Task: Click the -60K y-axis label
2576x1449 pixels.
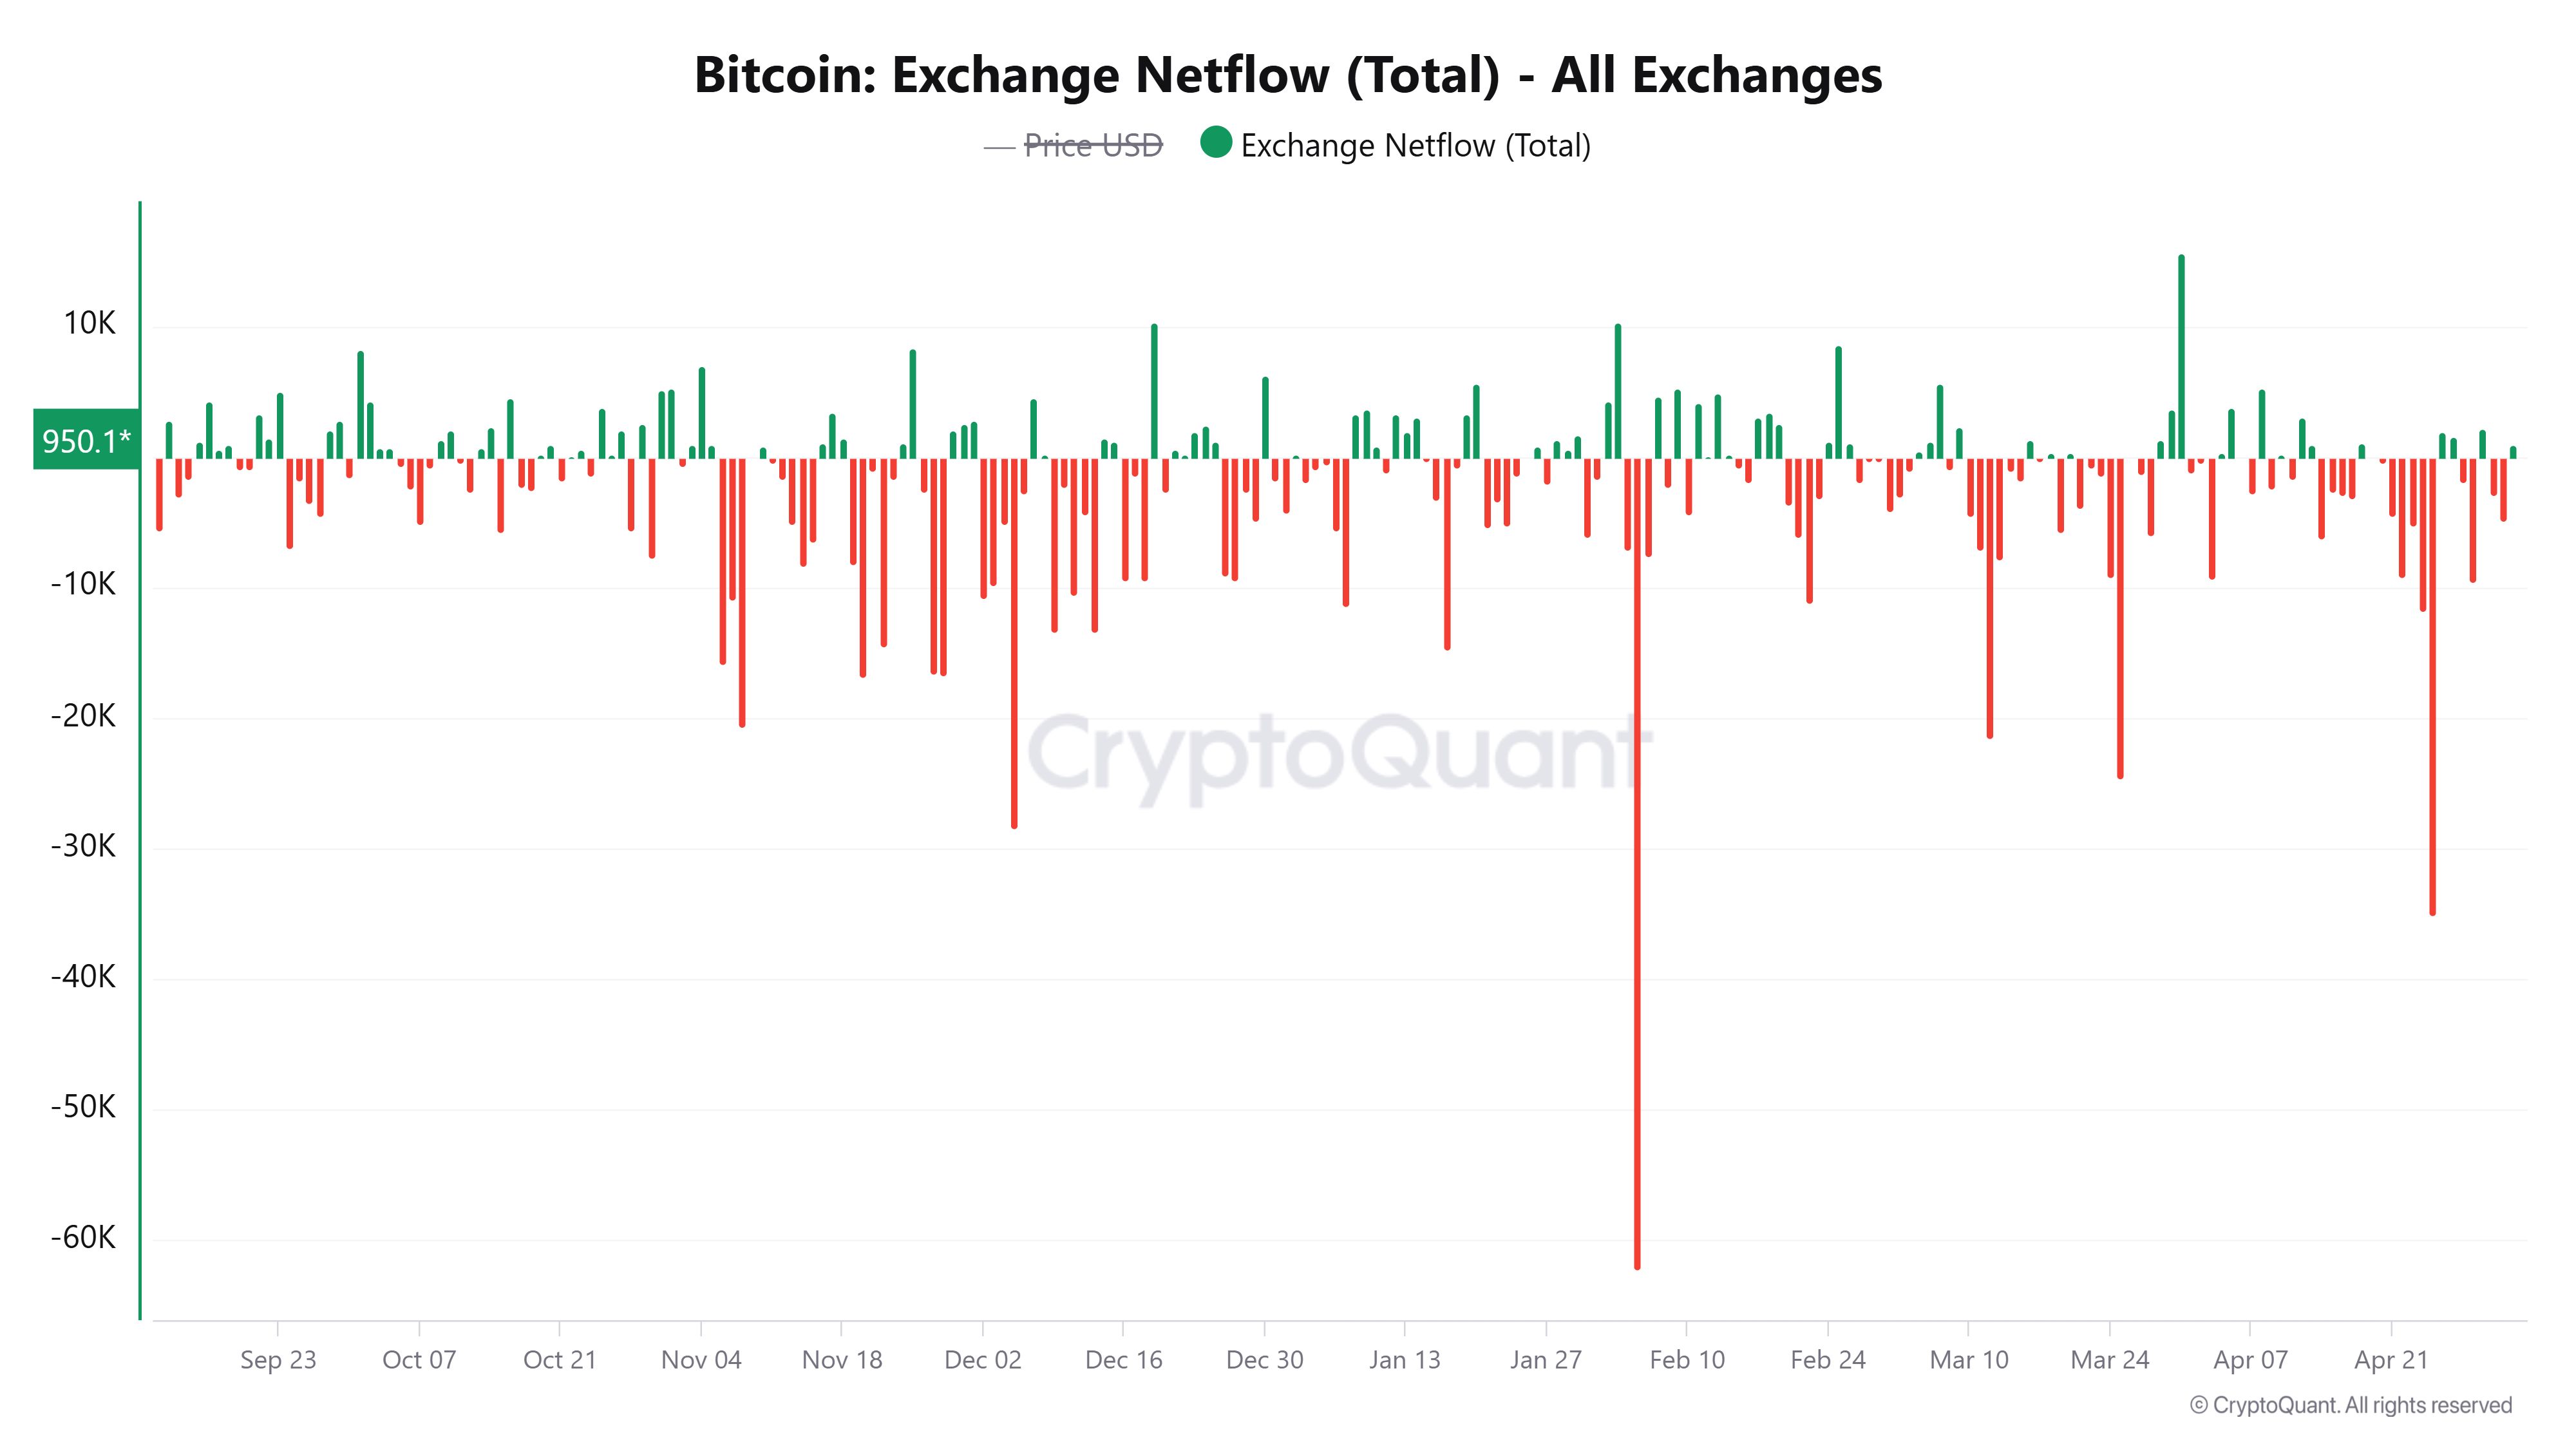Action: 84,1238
